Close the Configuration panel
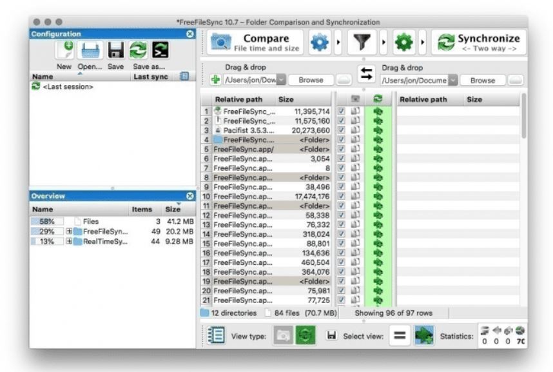 point(189,34)
